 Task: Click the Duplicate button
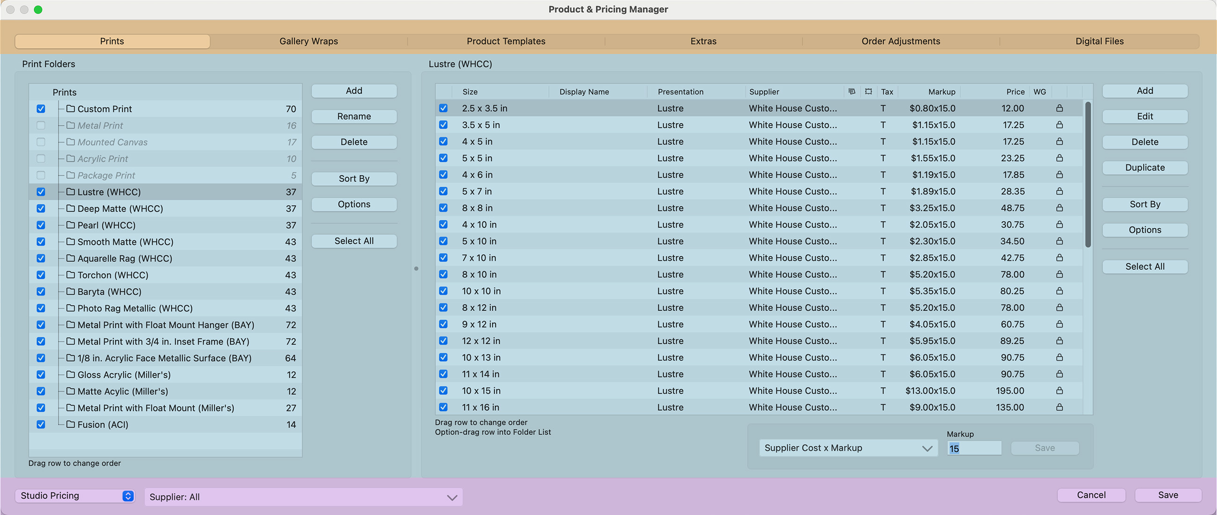[1144, 167]
